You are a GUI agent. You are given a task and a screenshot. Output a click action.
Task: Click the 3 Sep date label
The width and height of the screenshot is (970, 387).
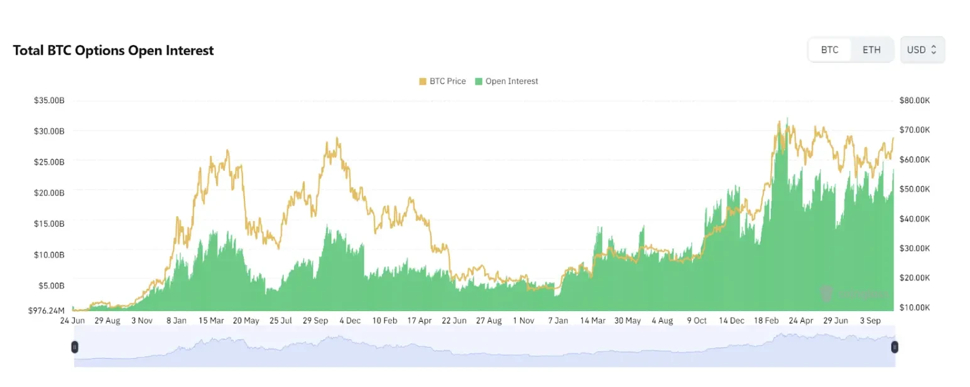pyautogui.click(x=870, y=320)
